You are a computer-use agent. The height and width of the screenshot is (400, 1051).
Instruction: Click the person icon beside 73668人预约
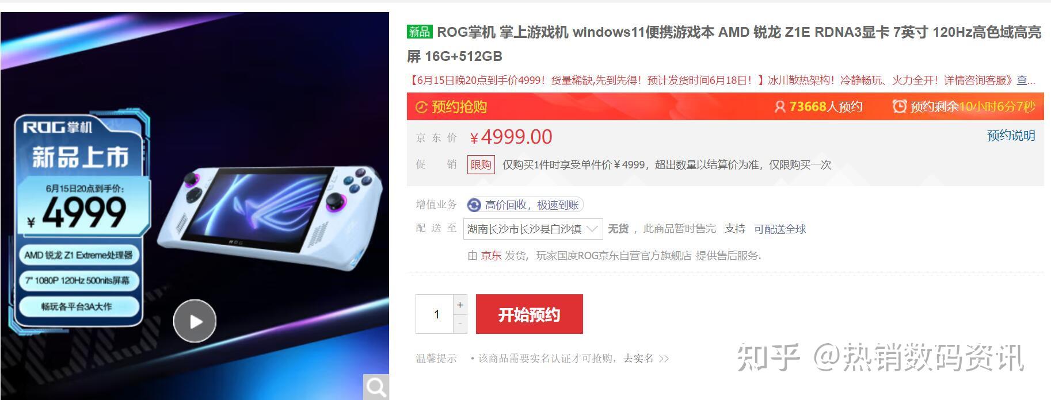[780, 107]
